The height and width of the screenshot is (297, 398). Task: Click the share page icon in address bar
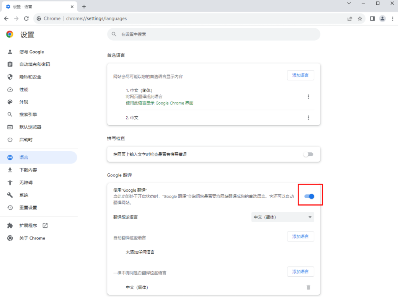tap(350, 18)
